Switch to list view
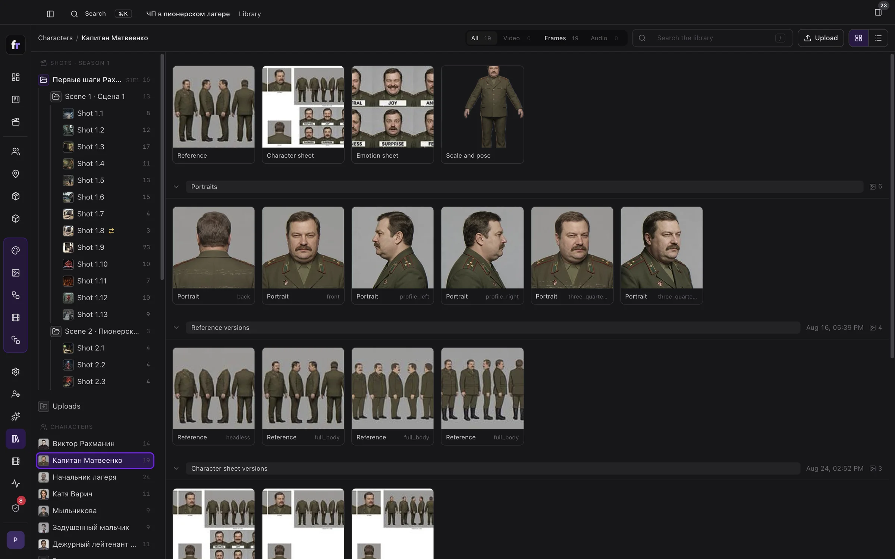 [878, 38]
